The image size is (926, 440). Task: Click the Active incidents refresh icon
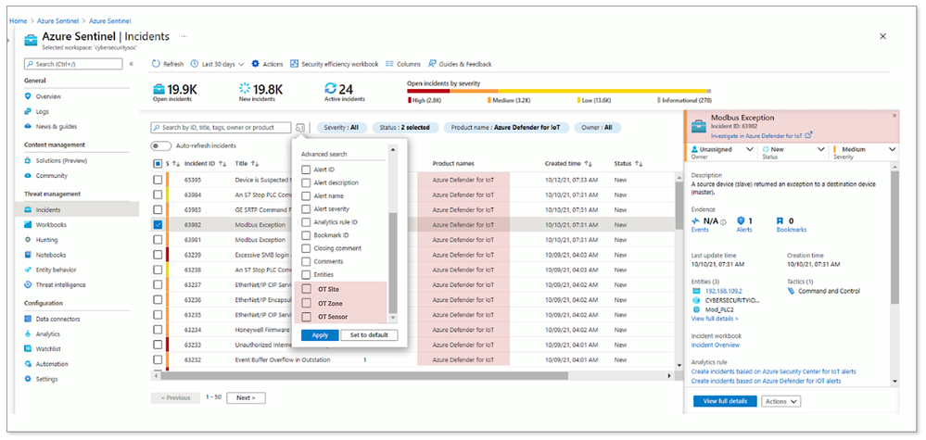[331, 89]
